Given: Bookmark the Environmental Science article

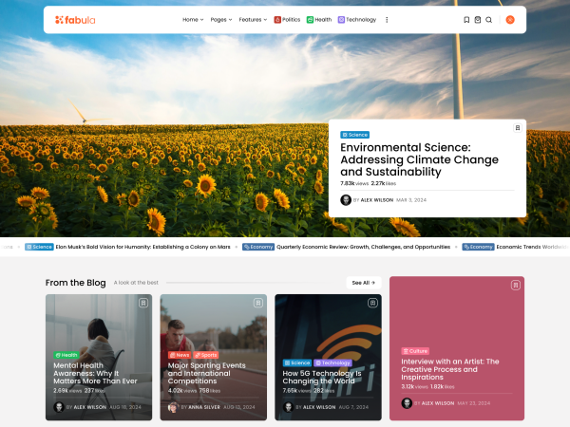Looking at the screenshot, I should tap(518, 128).
